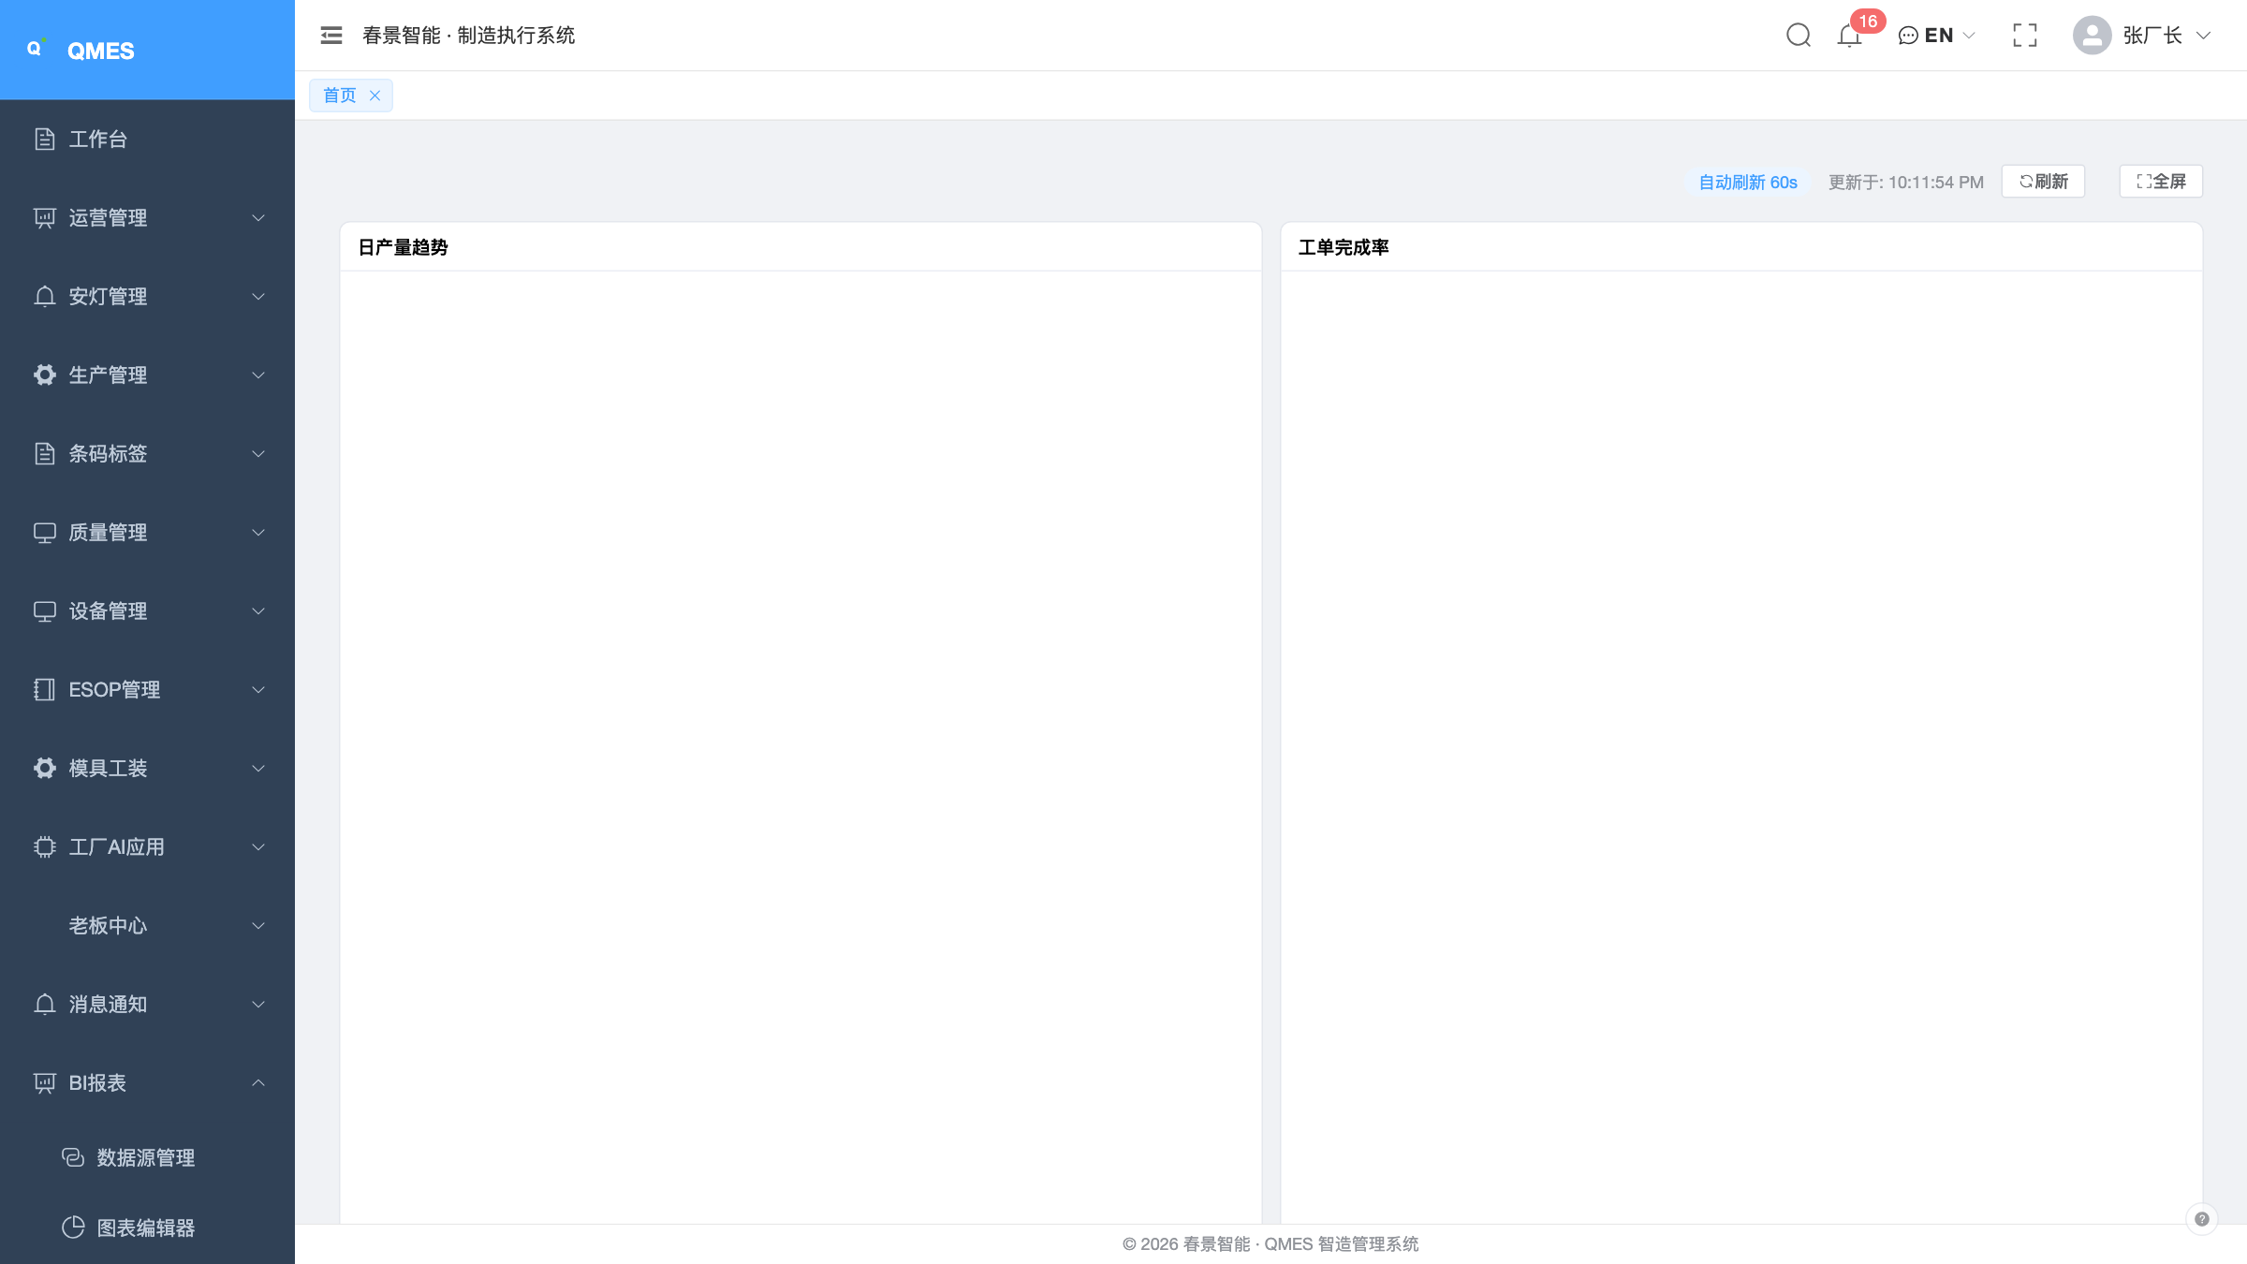2247x1264 pixels.
Task: Open the search magnifier icon
Action: [x=1798, y=36]
